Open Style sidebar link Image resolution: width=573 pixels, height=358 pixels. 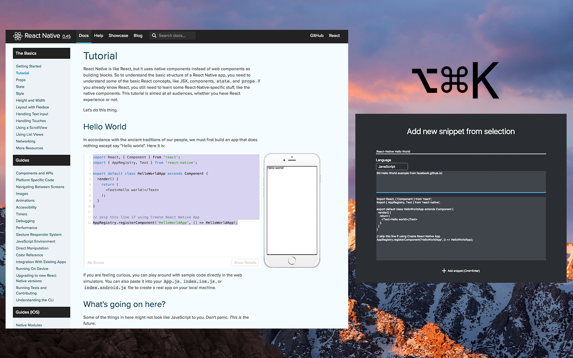(x=20, y=93)
